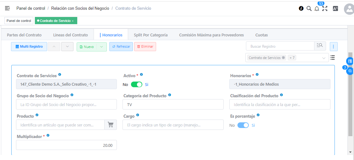The height and width of the screenshot is (160, 354).
Task: Toggle the Activo switch
Action: 137,84
